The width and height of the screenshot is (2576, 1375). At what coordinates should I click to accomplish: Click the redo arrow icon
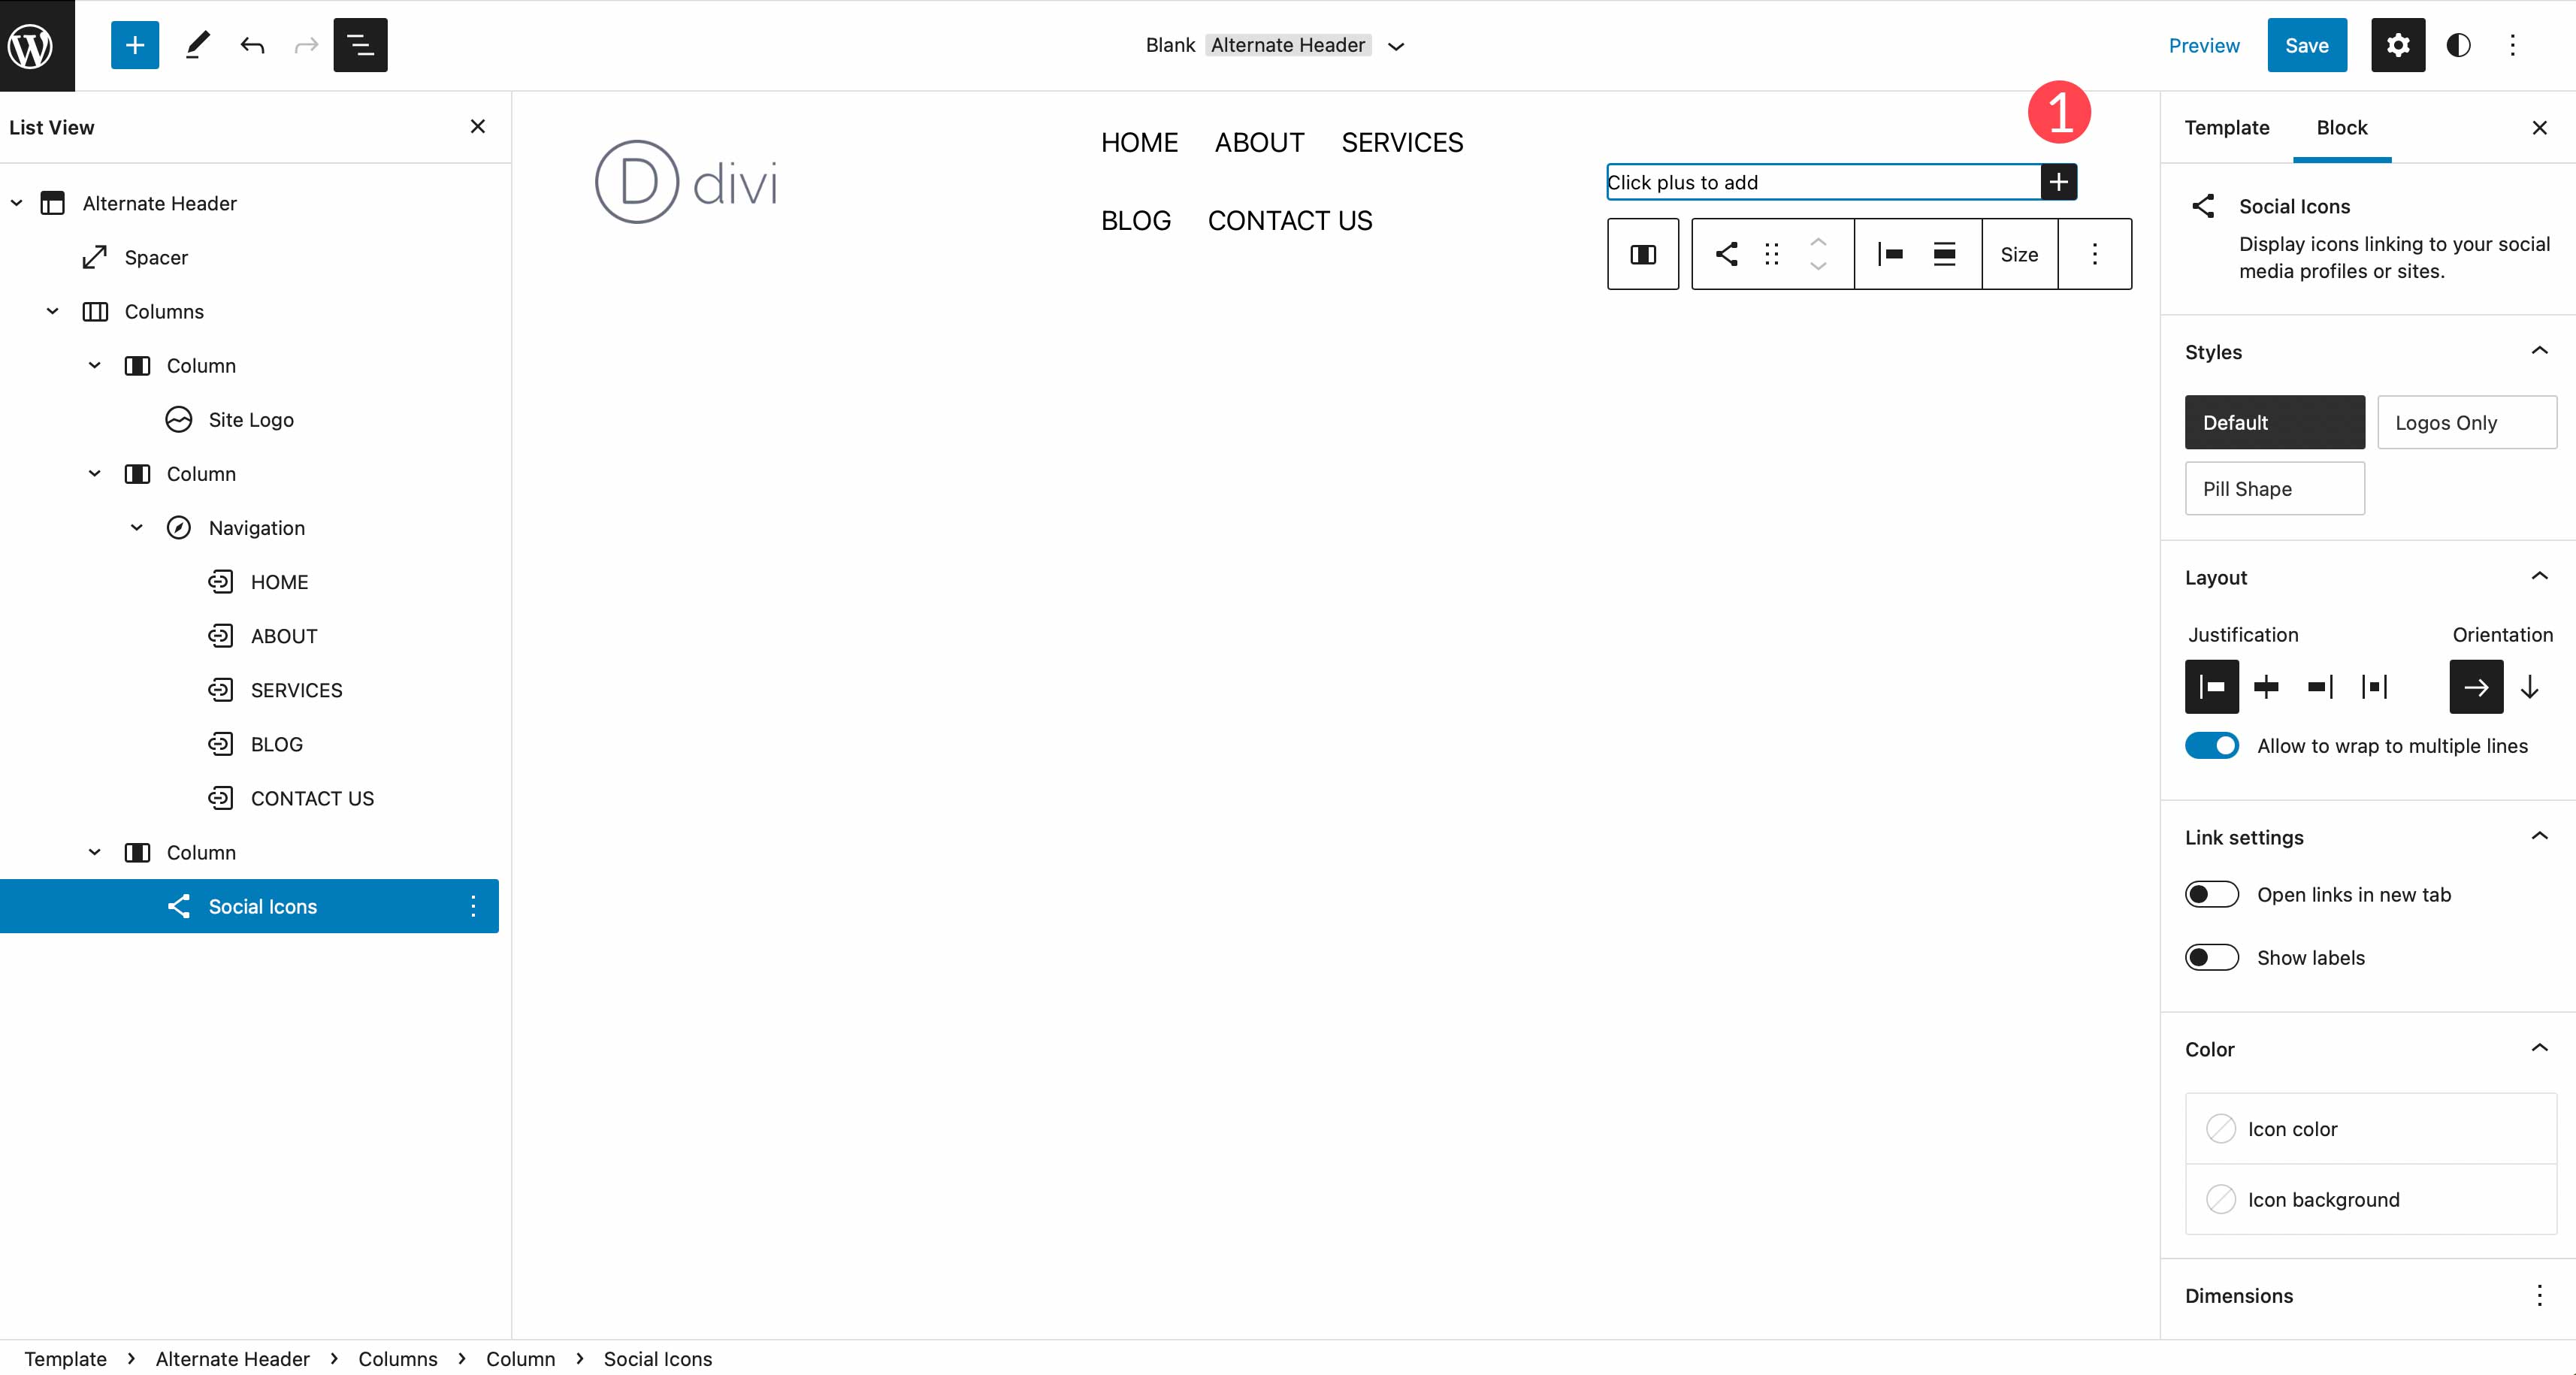(x=305, y=44)
